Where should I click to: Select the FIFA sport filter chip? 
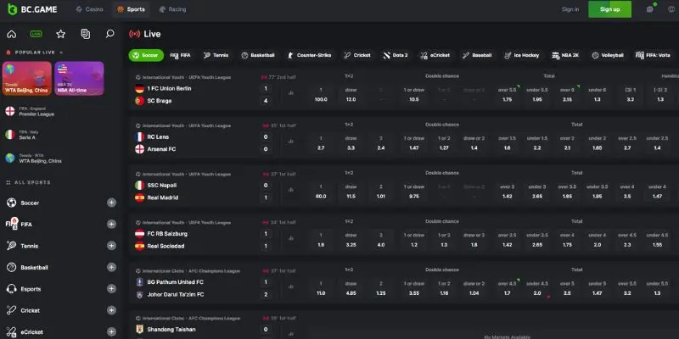(180, 55)
